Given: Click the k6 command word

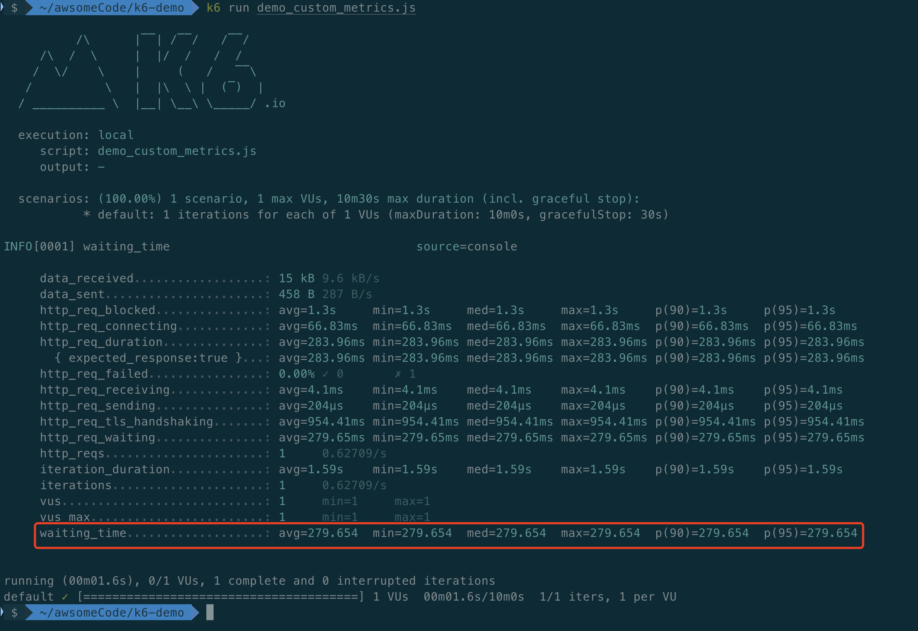Looking at the screenshot, I should click(x=214, y=8).
